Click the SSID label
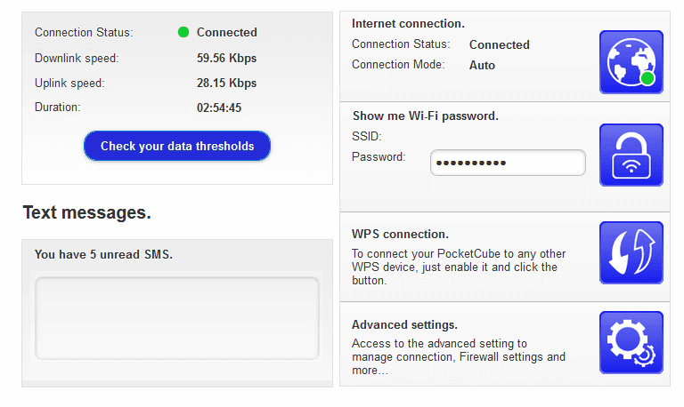Image resolution: width=684 pixels, height=407 pixels. pyautogui.click(x=366, y=137)
